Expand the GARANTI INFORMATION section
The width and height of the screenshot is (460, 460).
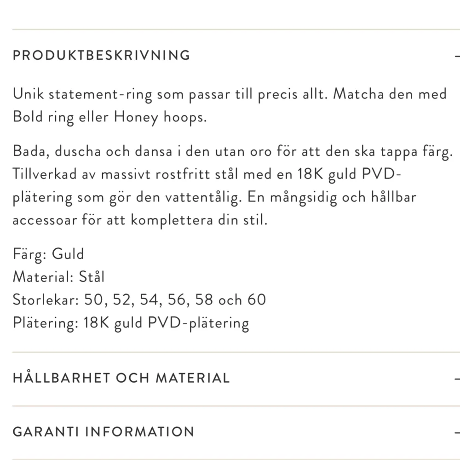coord(102,431)
